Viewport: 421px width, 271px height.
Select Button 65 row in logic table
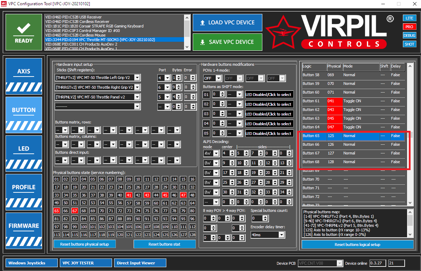[353, 136]
